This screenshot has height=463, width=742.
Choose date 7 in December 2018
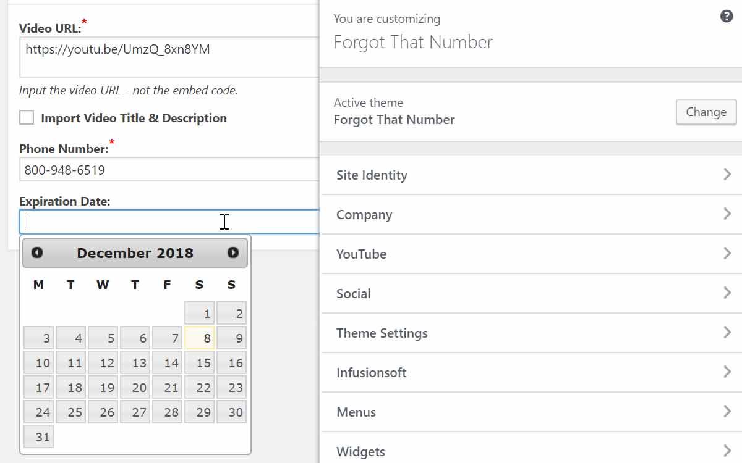coord(168,338)
